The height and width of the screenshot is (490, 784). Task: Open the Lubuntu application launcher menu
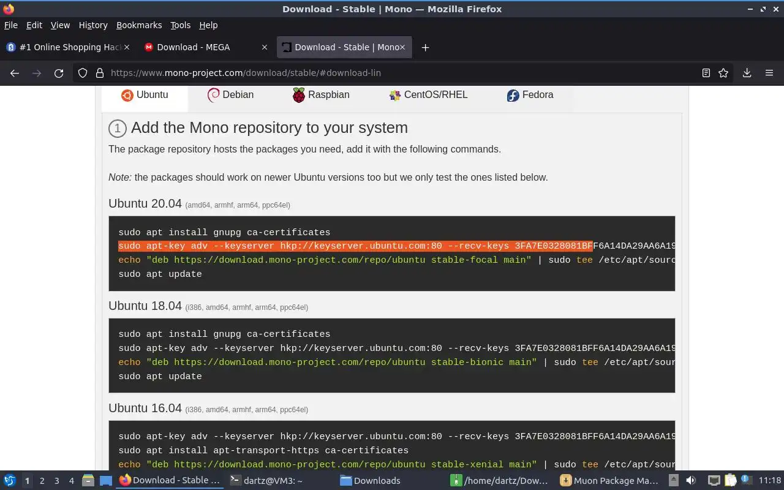[10, 480]
